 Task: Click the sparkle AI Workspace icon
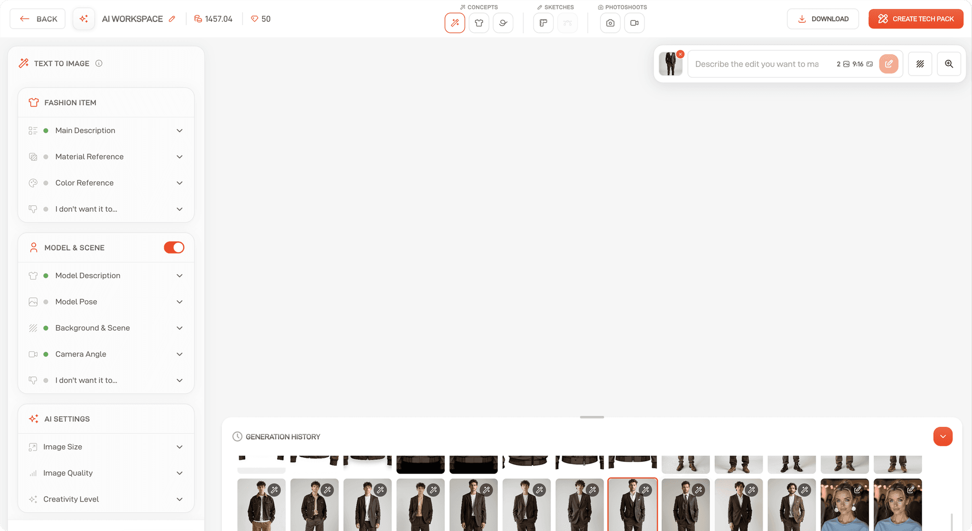tap(84, 19)
